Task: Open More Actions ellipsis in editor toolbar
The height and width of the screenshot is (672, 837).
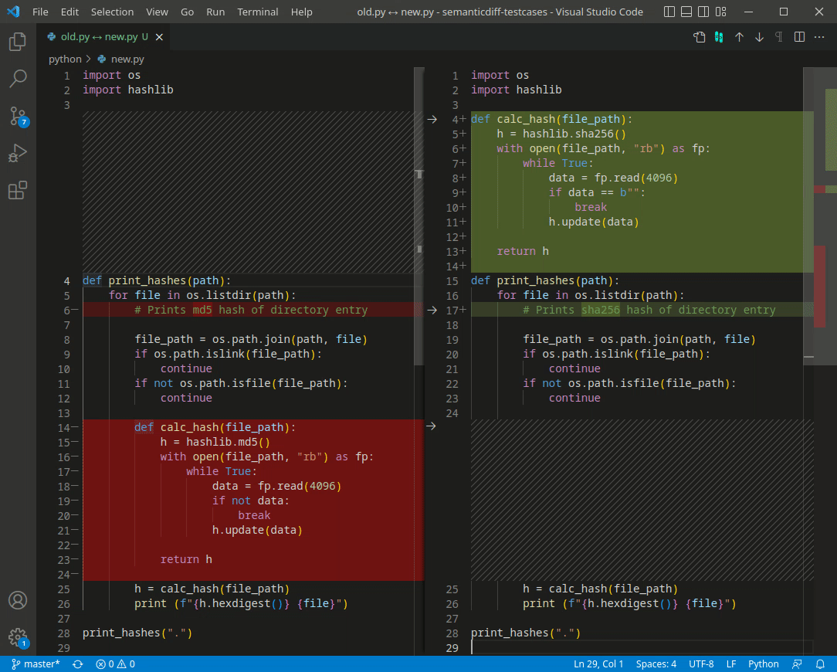Action: point(819,37)
